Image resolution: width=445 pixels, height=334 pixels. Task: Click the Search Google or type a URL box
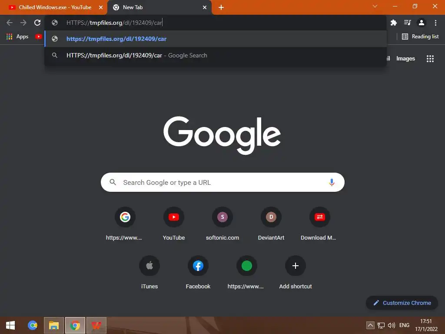(x=222, y=182)
